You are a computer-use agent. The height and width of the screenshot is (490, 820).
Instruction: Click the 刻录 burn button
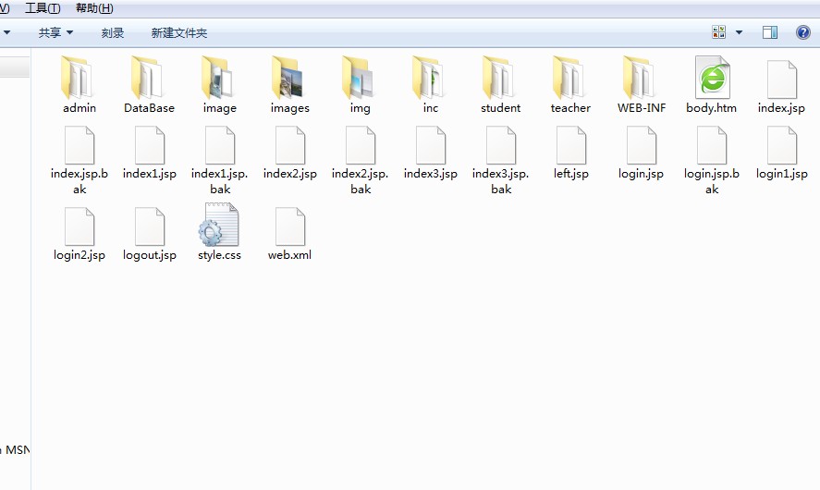(113, 33)
